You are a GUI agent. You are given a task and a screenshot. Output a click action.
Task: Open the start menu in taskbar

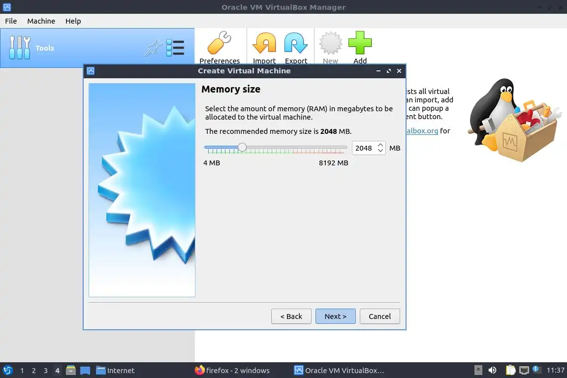pos(7,371)
